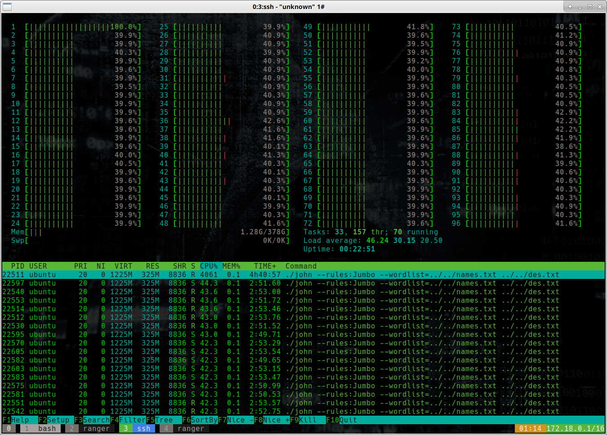Select process row with PID 22603

(x=303, y=369)
